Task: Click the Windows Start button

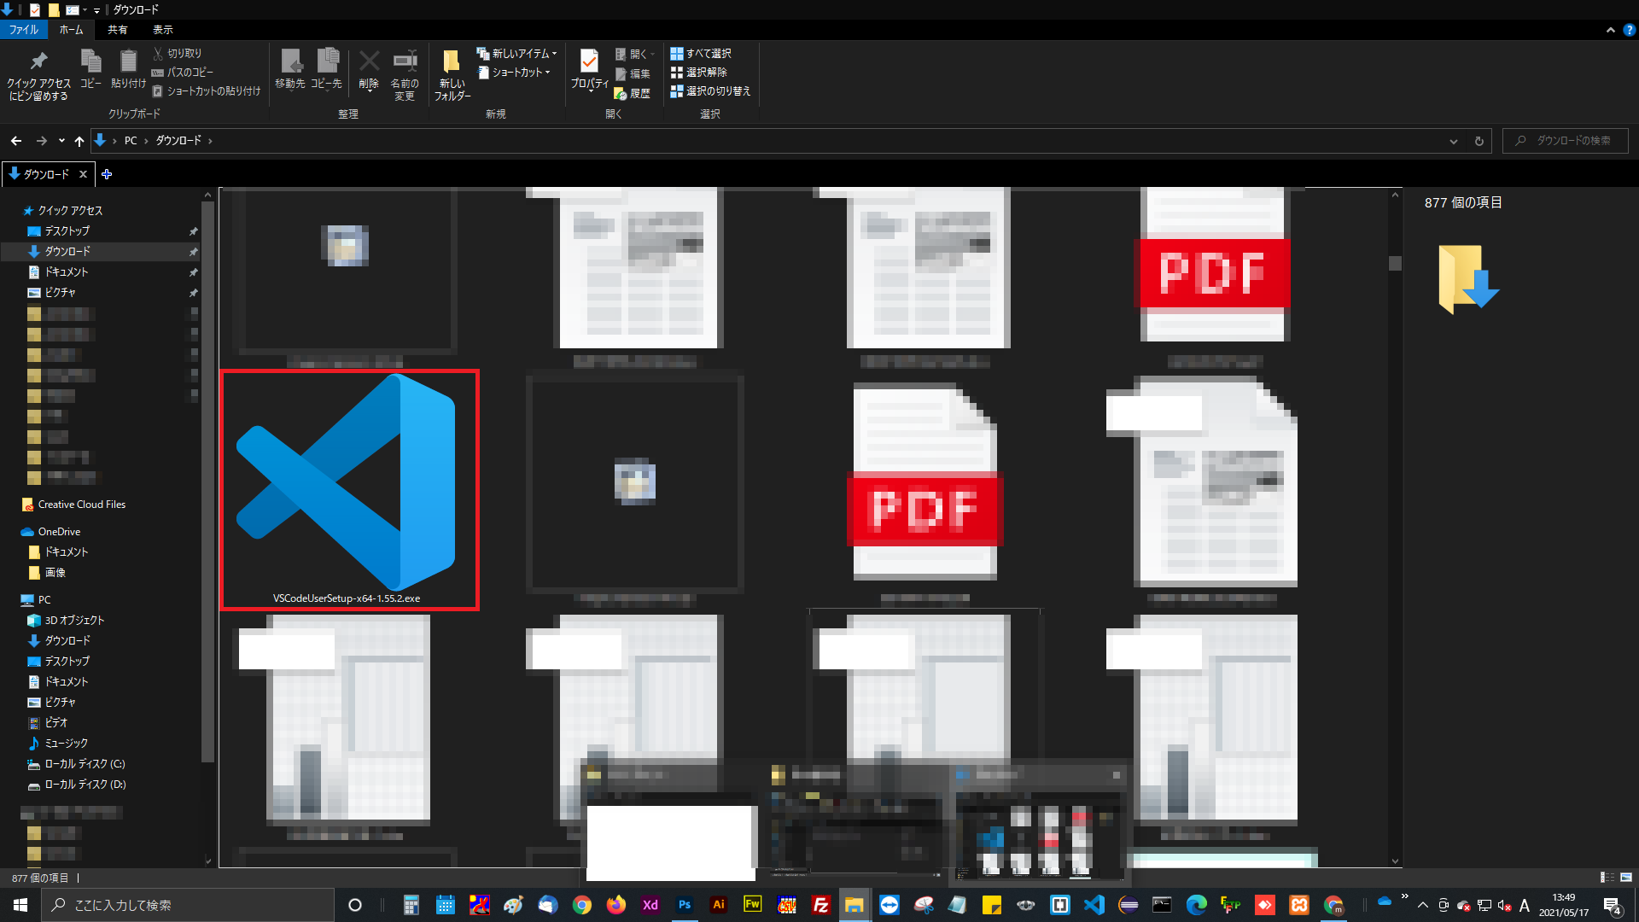Action: [x=20, y=905]
